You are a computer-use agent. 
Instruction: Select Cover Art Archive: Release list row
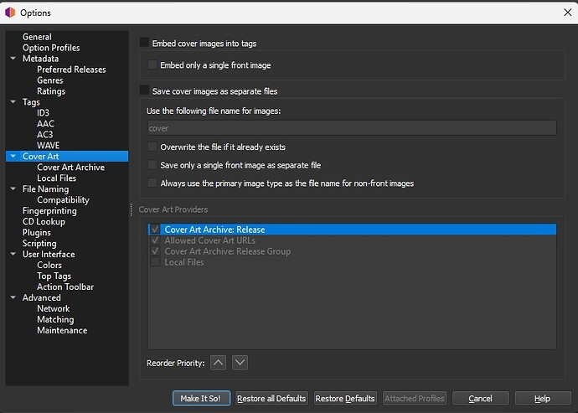tap(352, 230)
